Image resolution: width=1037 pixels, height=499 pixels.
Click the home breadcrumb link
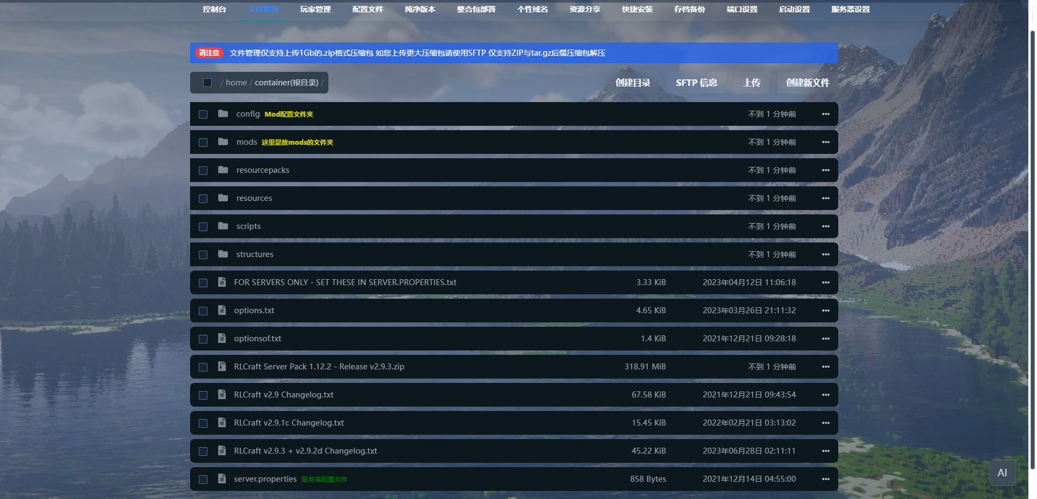coord(236,83)
